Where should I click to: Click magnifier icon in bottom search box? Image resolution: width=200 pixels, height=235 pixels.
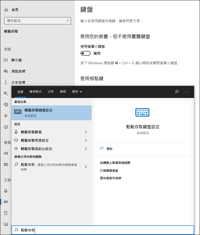point(16,230)
